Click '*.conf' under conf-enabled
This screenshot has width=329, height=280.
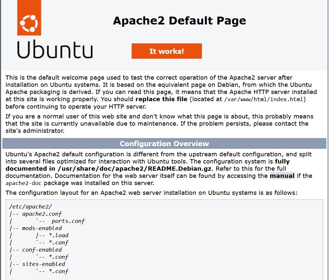[59, 257]
